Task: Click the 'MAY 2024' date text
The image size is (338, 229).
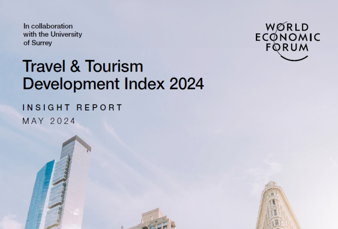Action: coord(49,121)
